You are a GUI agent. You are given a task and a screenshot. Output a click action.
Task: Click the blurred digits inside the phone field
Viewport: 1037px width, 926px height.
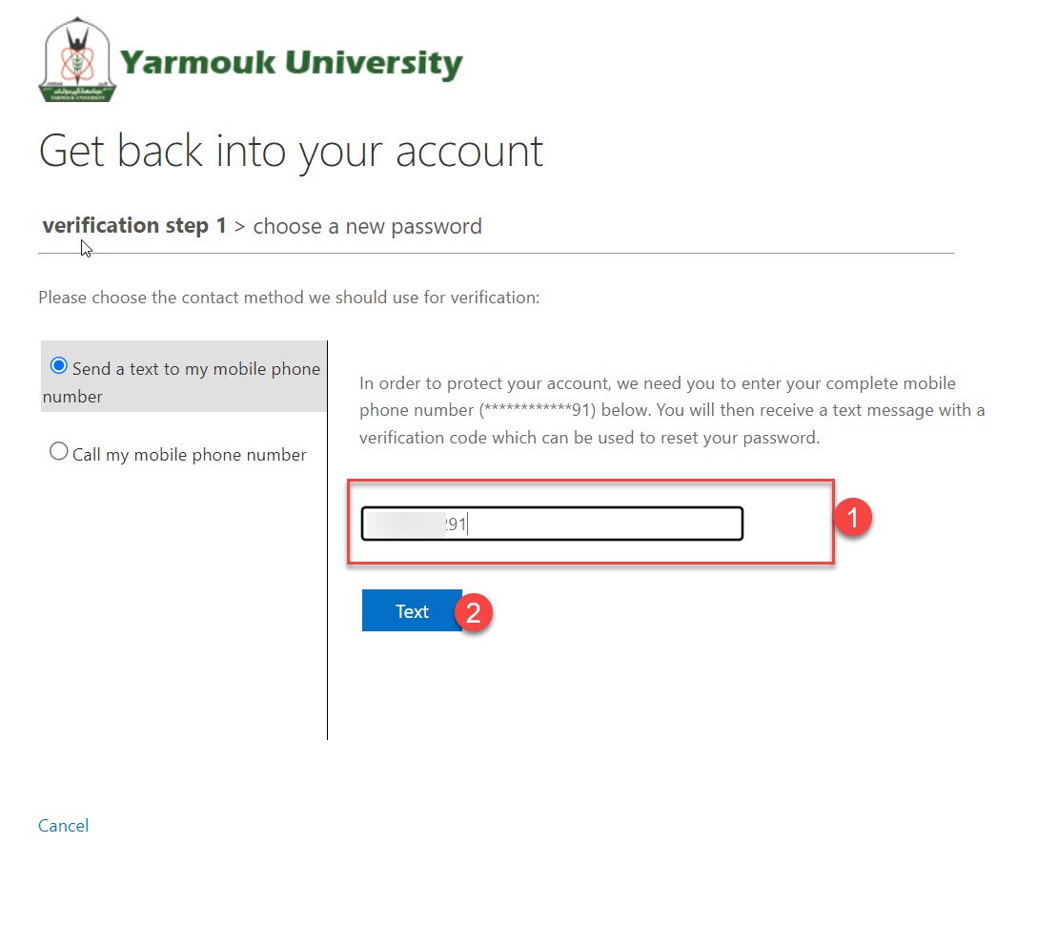pyautogui.click(x=406, y=524)
